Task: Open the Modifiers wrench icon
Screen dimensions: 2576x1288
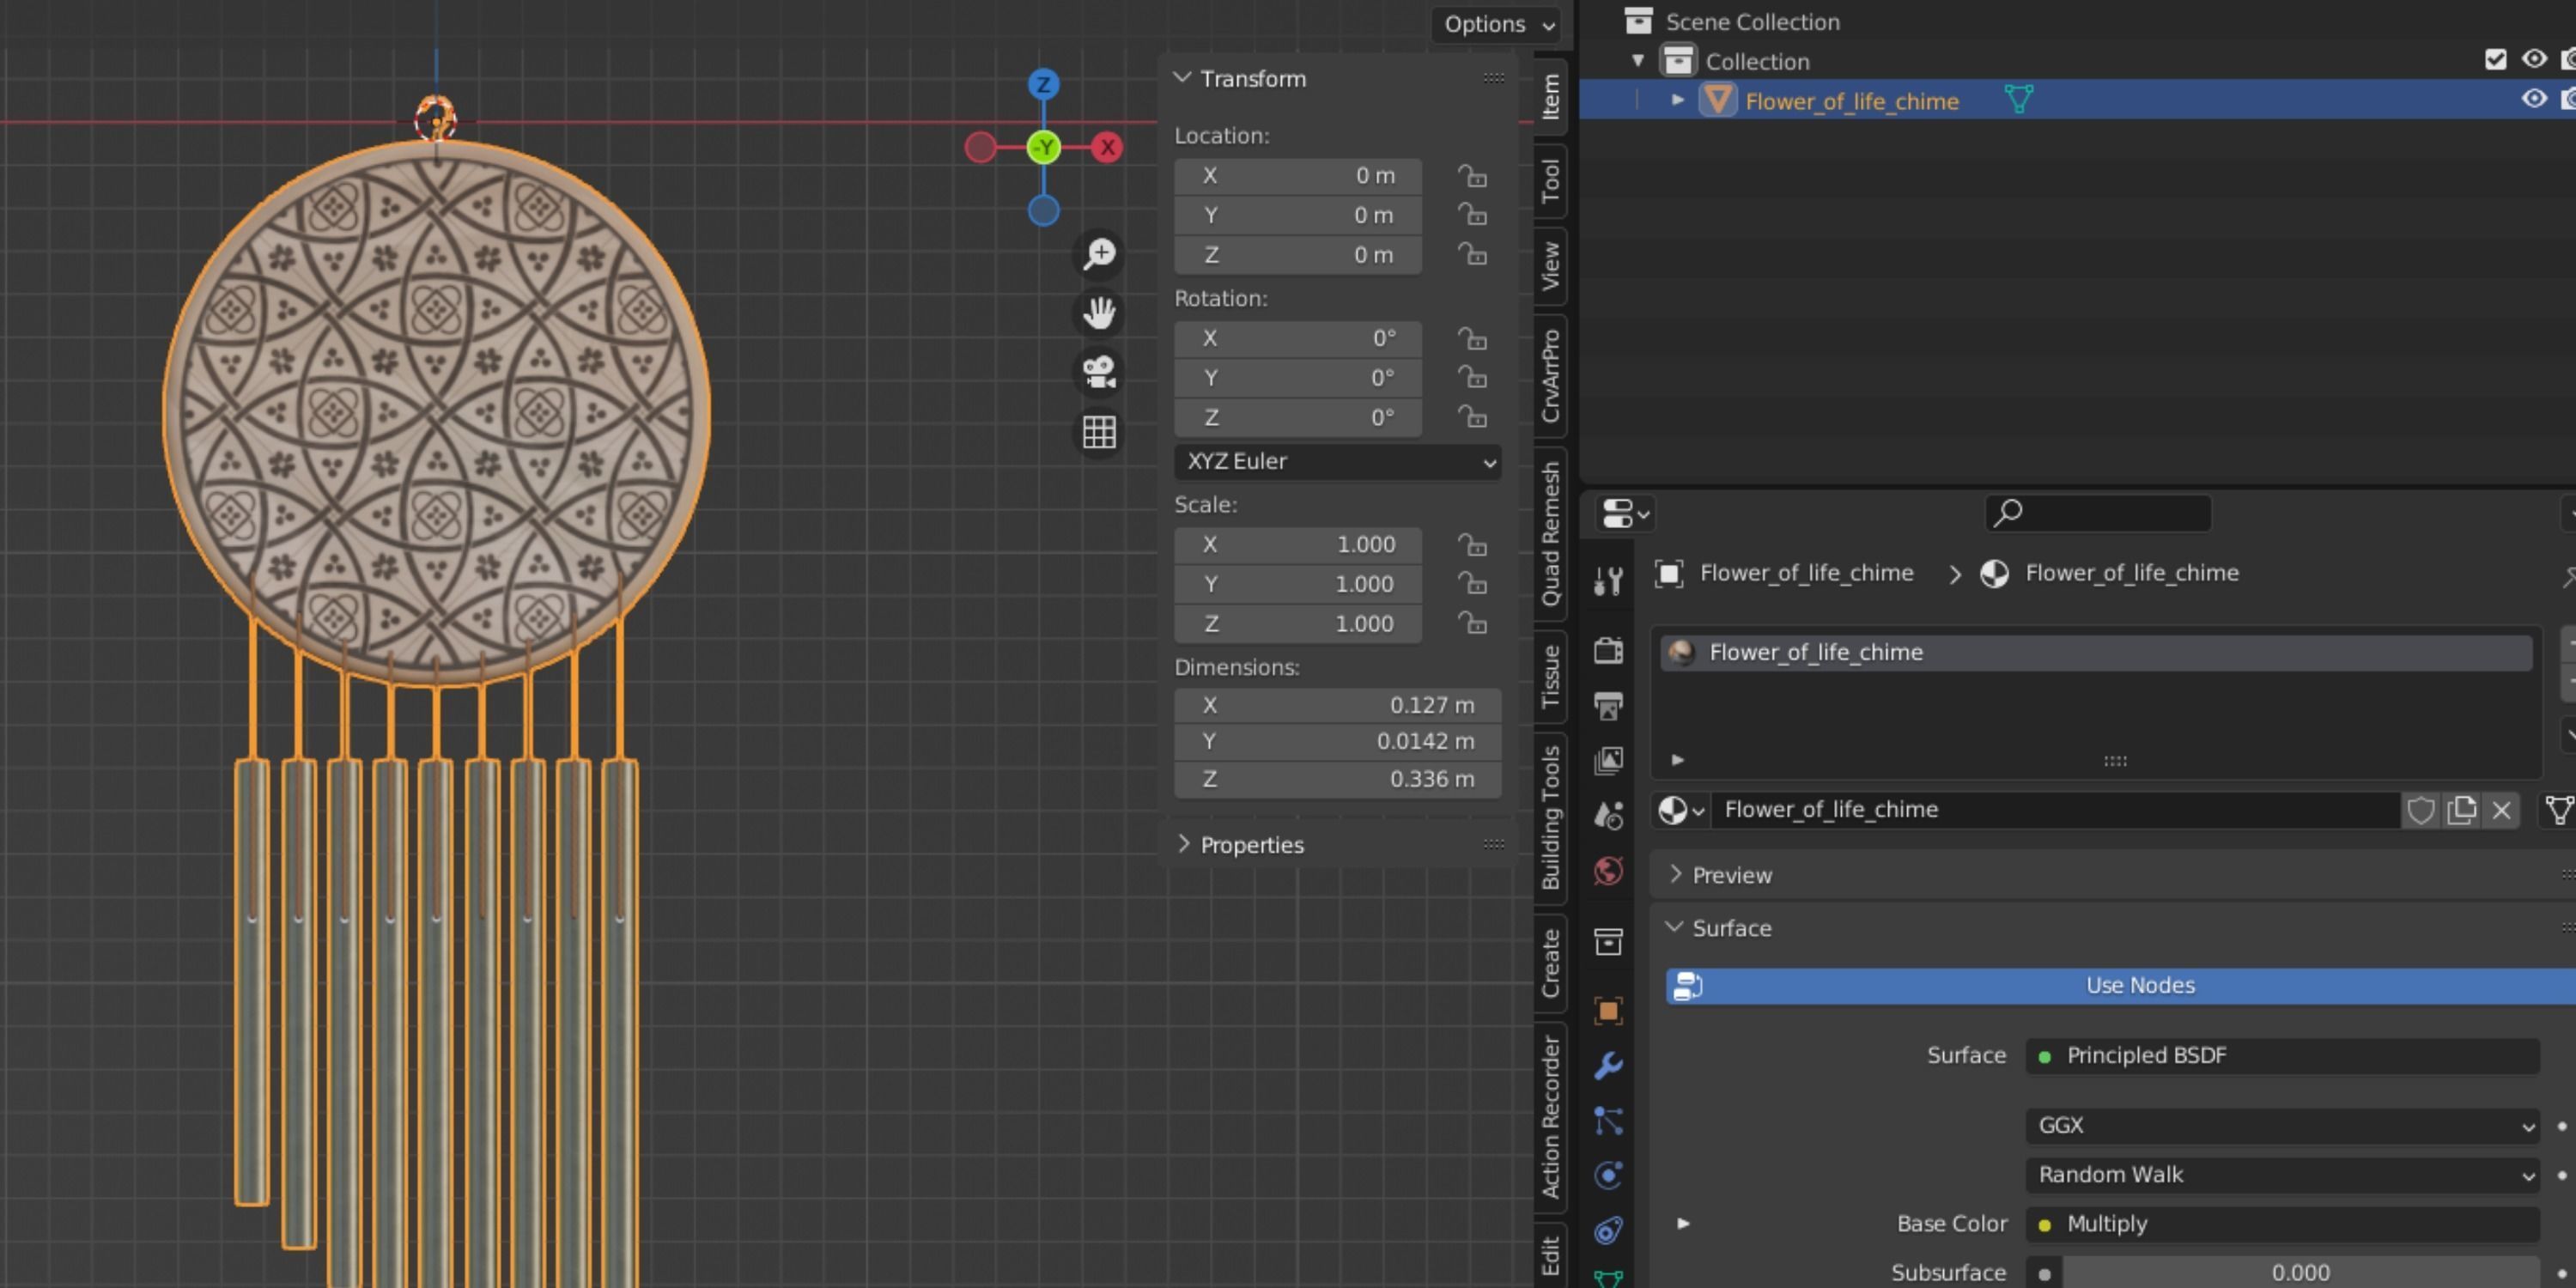Action: tap(1608, 1066)
